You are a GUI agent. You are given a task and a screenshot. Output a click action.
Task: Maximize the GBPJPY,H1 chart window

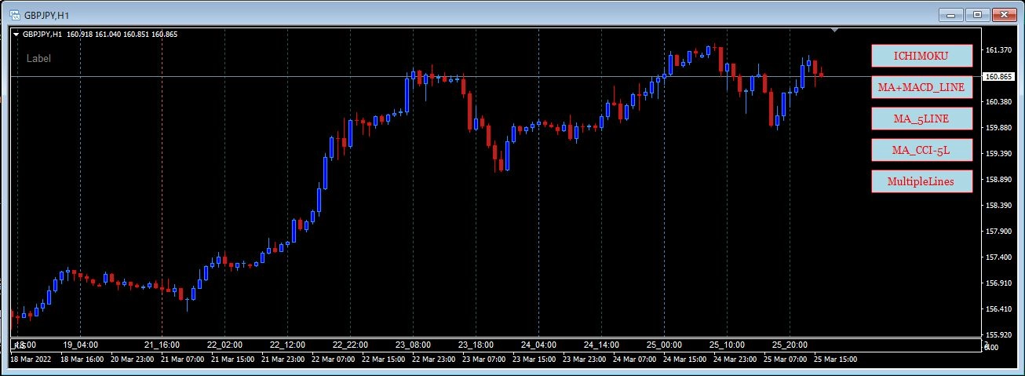978,14
